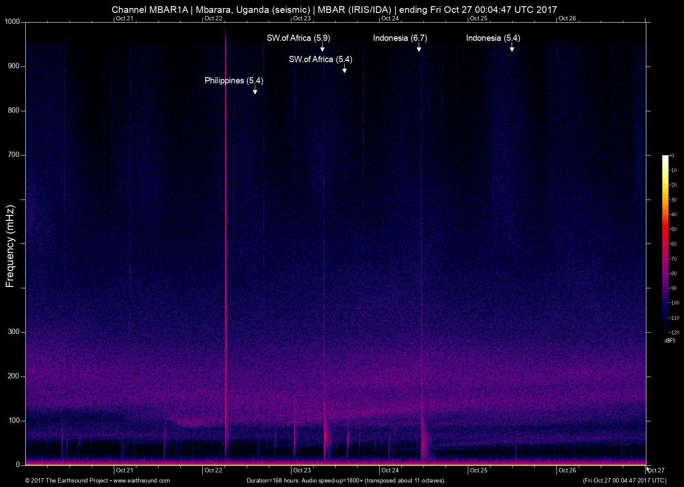Click the "-70" color scale label
684x487 pixels.
coord(672,259)
